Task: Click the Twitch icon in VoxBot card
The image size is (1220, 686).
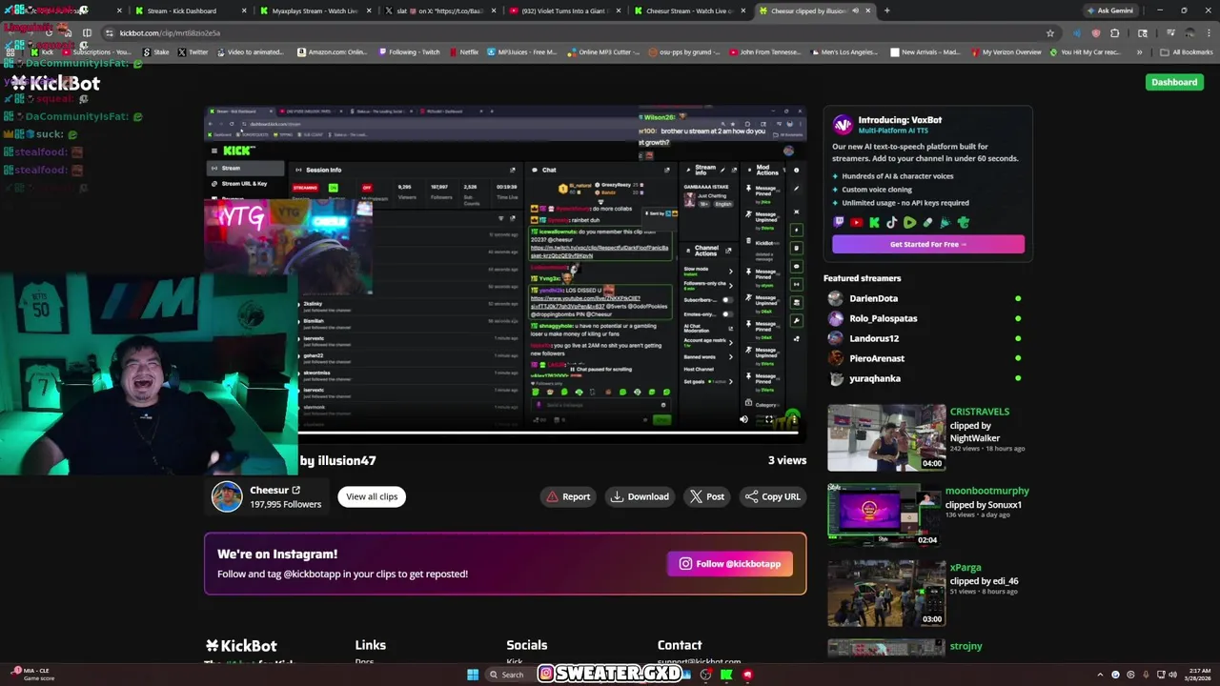Action: pos(839,223)
